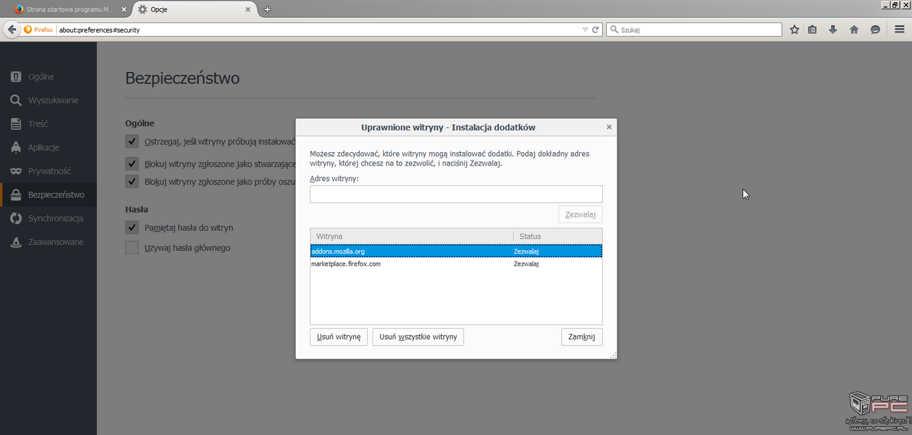The image size is (912, 435).
Task: Open the bookmarks list icon
Action: coord(813,29)
